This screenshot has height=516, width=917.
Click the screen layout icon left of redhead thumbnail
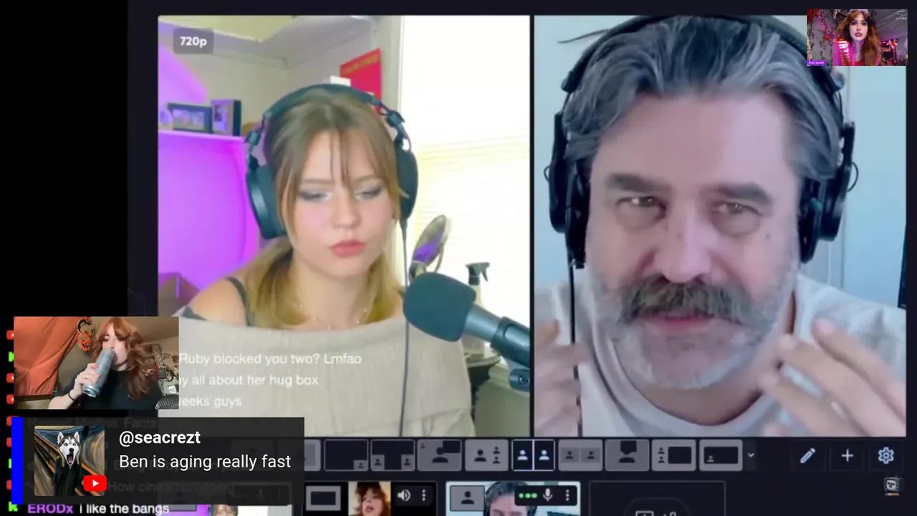tap(323, 497)
